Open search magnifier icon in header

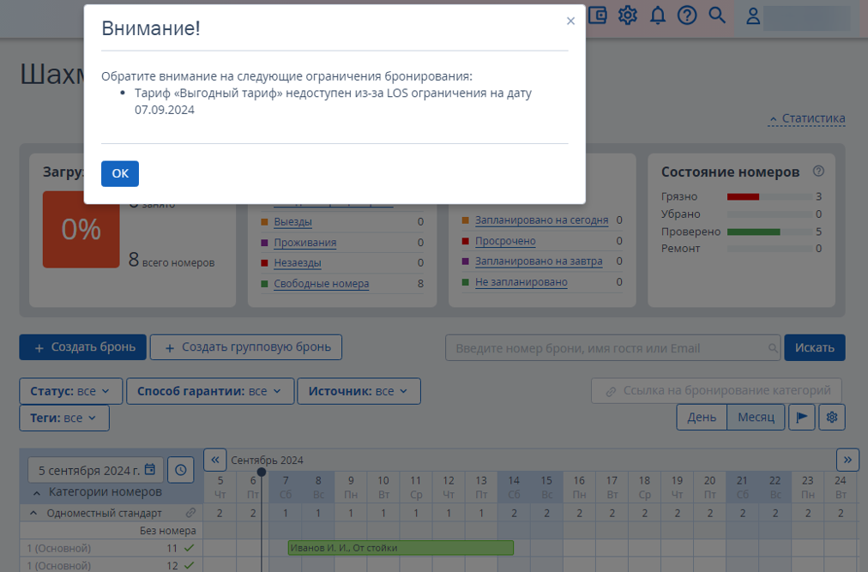coord(717,15)
